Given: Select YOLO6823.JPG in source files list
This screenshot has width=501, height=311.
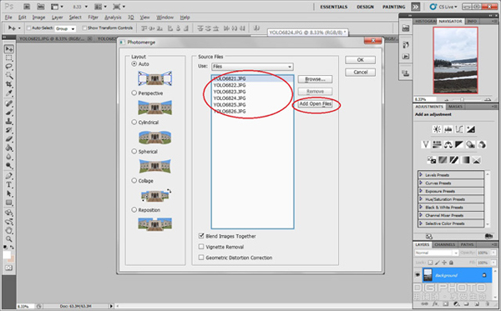Looking at the screenshot, I should 230,92.
